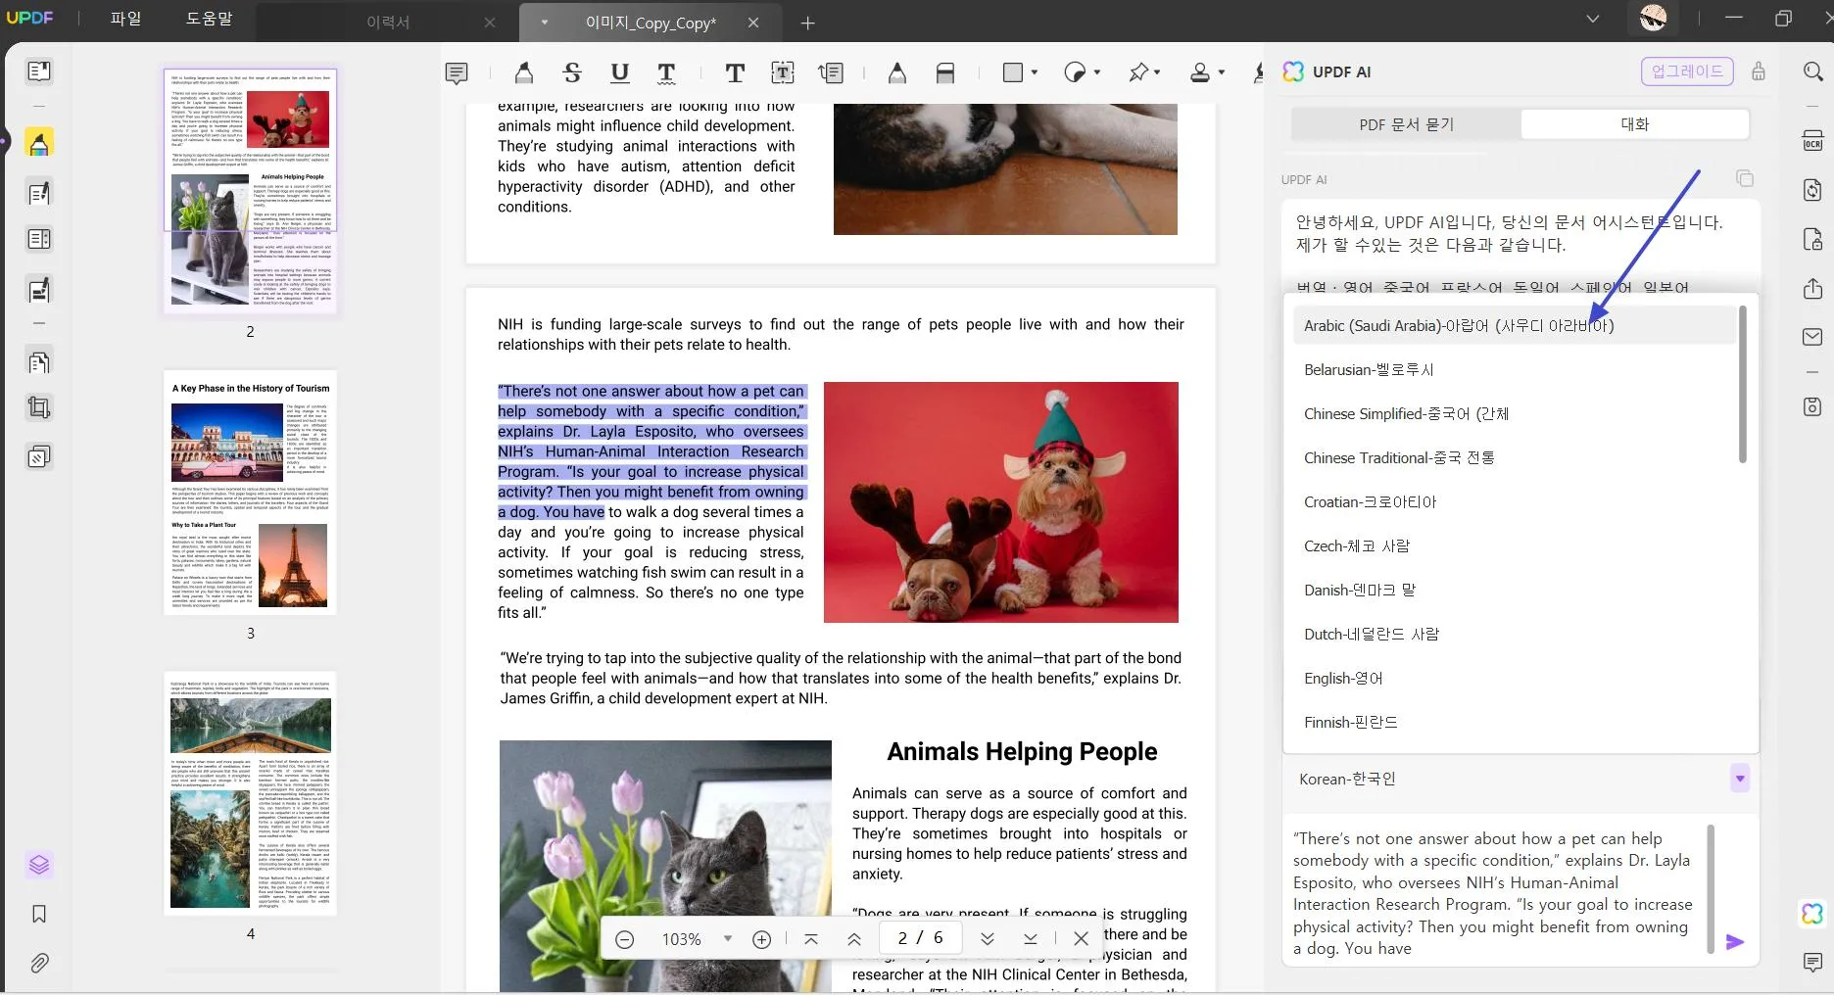Expand the stamp tool dropdown arrow

pos(1222,72)
